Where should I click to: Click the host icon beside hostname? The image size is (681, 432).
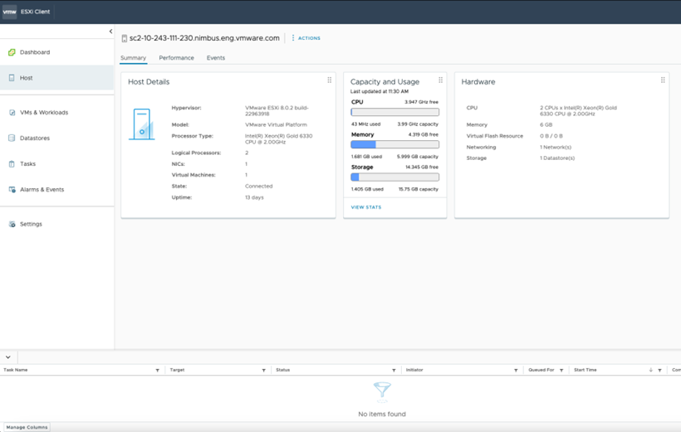point(125,39)
